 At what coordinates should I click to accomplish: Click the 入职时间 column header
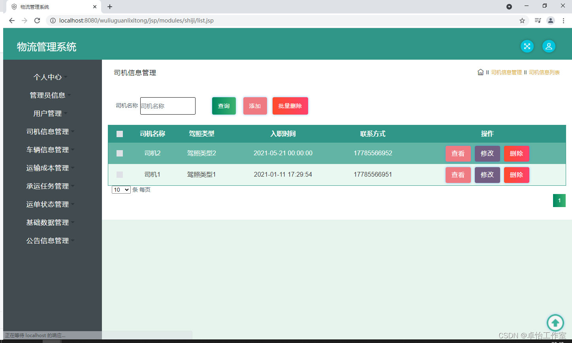283,134
